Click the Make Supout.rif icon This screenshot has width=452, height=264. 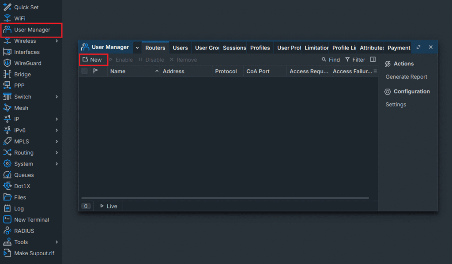7,253
